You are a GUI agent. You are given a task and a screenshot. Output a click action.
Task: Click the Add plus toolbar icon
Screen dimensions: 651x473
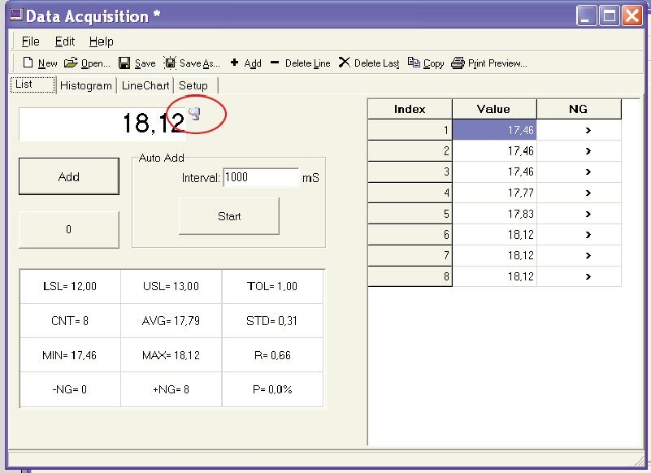click(234, 63)
